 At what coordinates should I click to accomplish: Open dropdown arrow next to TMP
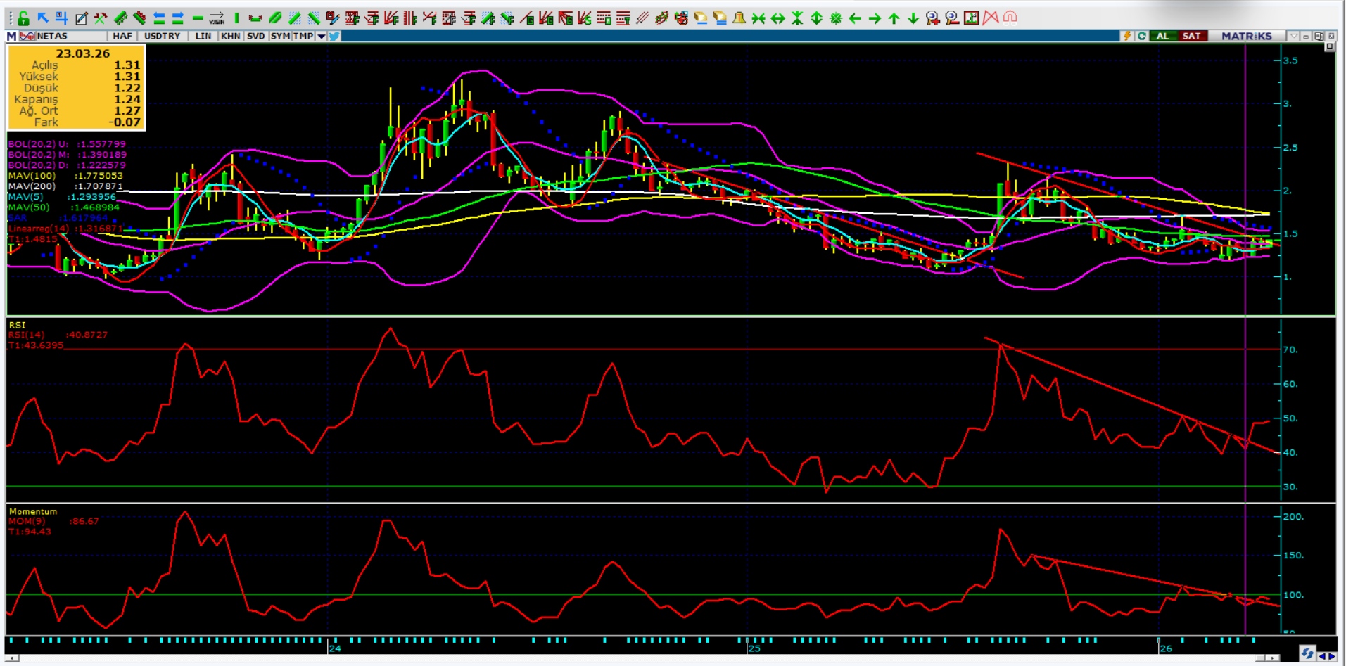coord(321,36)
